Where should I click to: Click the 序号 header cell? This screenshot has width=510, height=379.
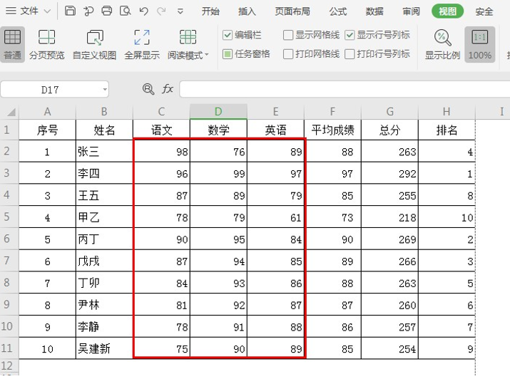[x=48, y=130]
